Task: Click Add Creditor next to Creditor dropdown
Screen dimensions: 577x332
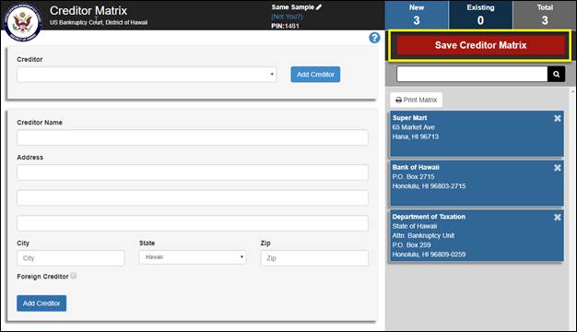Action: (x=315, y=75)
